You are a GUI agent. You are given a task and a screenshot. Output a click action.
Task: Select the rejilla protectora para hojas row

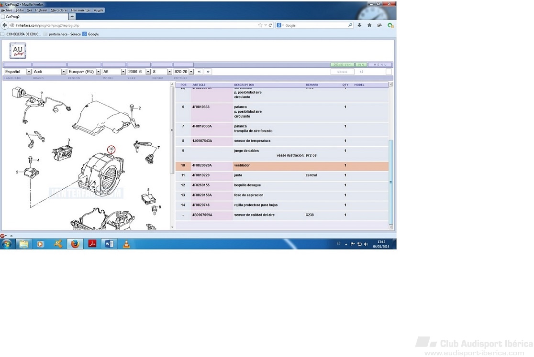pyautogui.click(x=282, y=205)
